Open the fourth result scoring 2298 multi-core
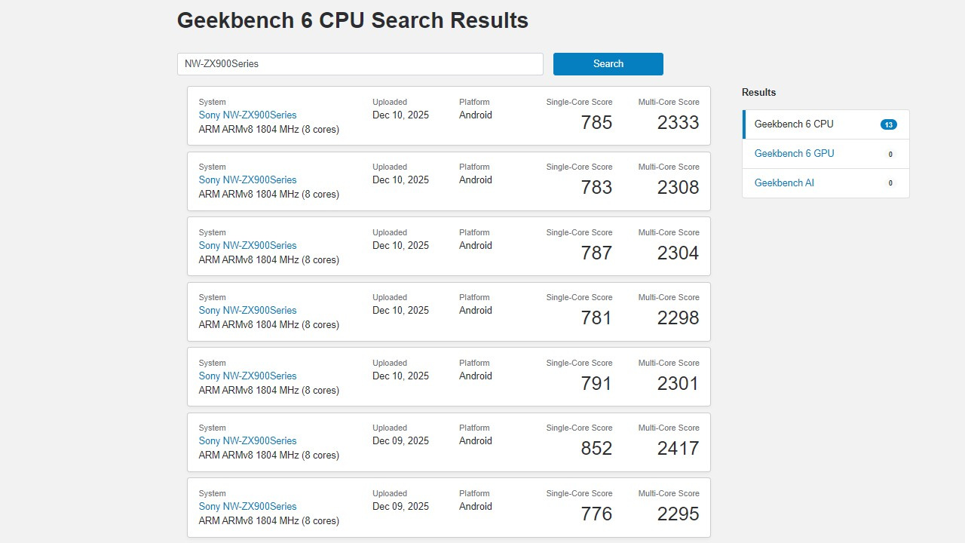The height and width of the screenshot is (543, 965). pyautogui.click(x=247, y=310)
